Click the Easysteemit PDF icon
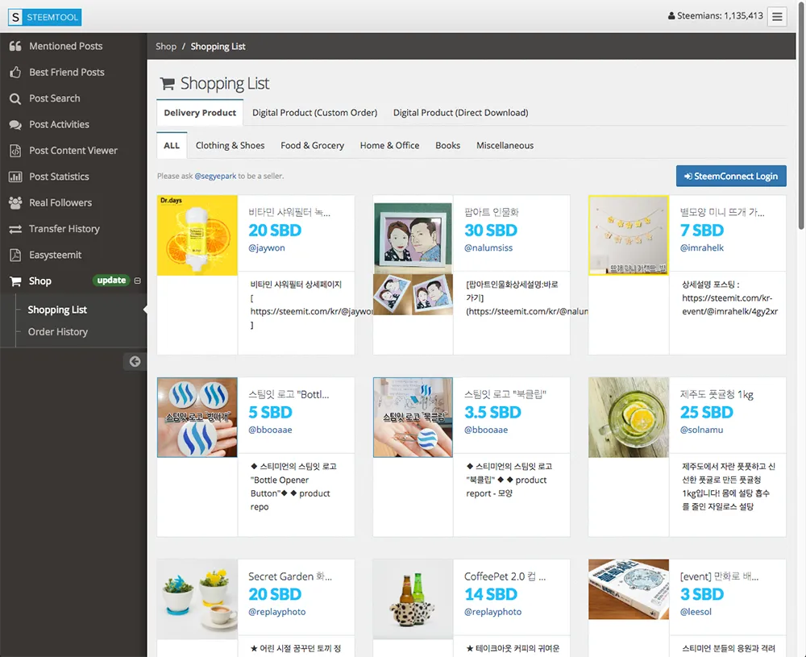 point(15,255)
